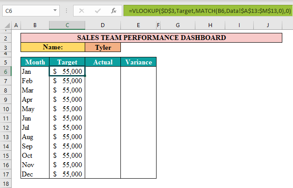
Task: Click the Actual header cell
Action: tap(103, 62)
